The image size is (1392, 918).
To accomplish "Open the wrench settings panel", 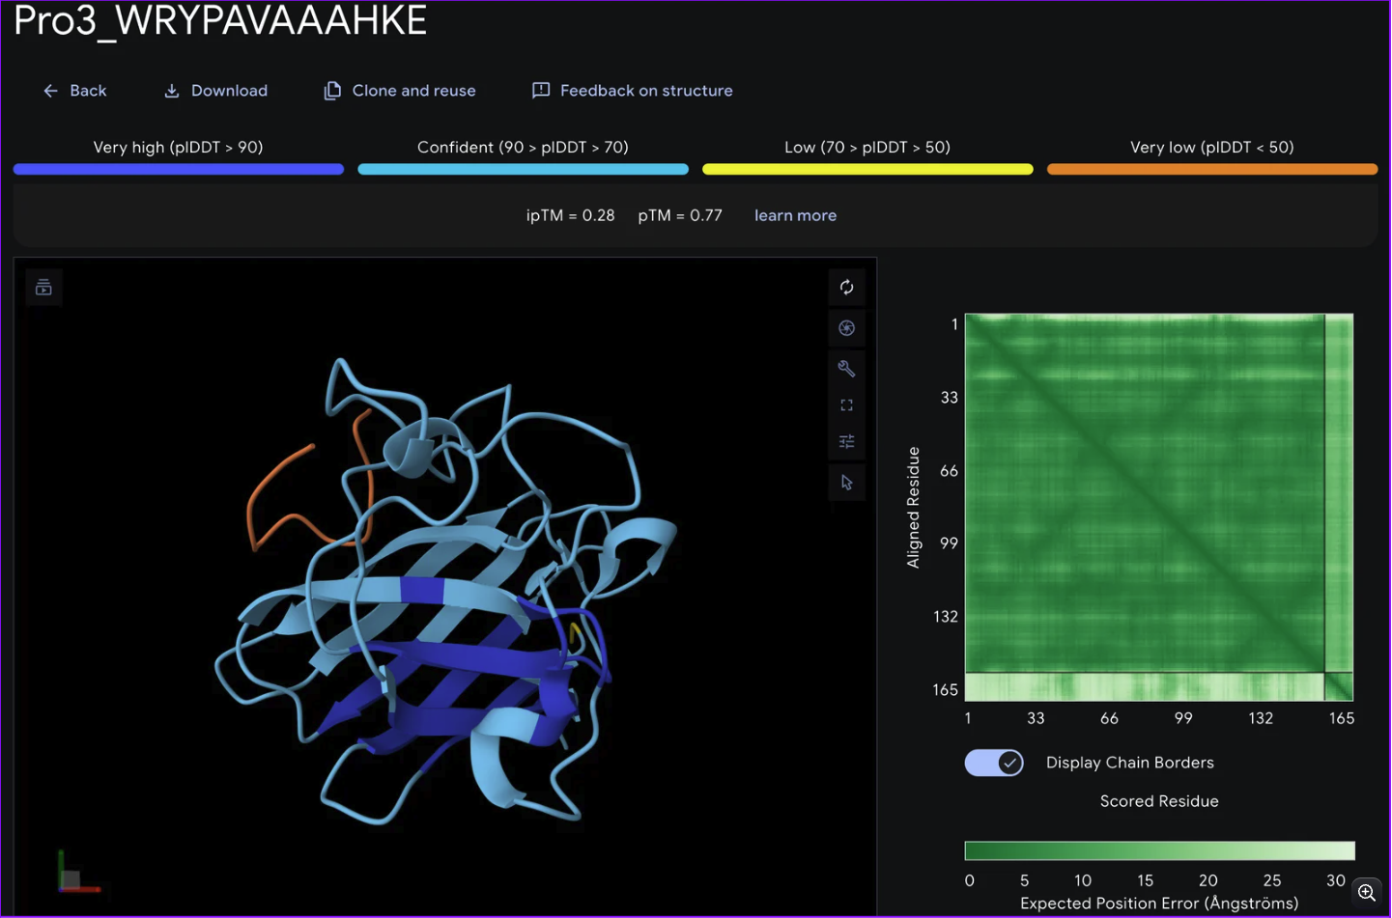I will pyautogui.click(x=846, y=368).
